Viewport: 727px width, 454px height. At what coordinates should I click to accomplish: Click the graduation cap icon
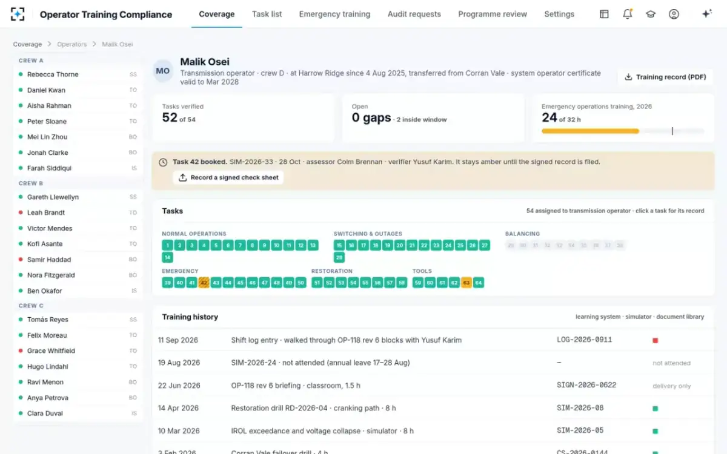tap(651, 14)
